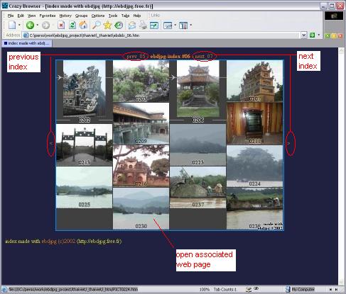The image size is (346, 294).
Task: Follow the prev_05 index link
Action: pos(136,56)
